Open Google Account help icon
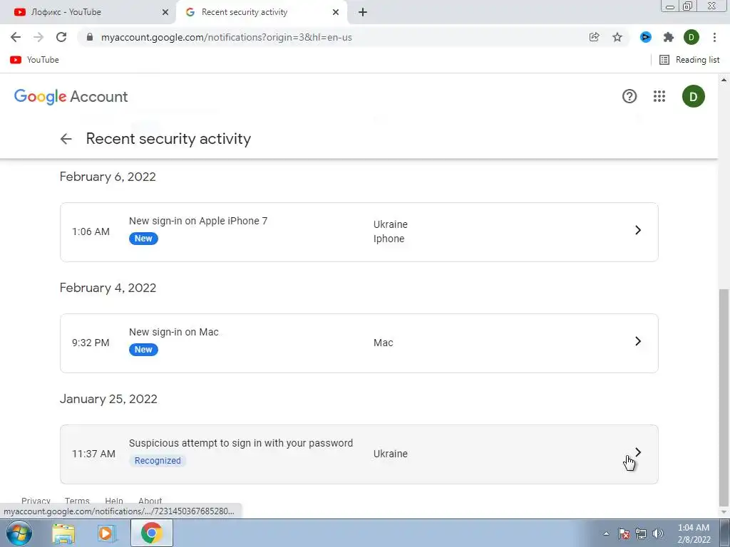Screen dimensions: 730x547 pos(629,96)
